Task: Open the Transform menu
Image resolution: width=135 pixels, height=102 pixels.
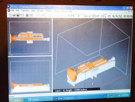Action: pos(25,11)
